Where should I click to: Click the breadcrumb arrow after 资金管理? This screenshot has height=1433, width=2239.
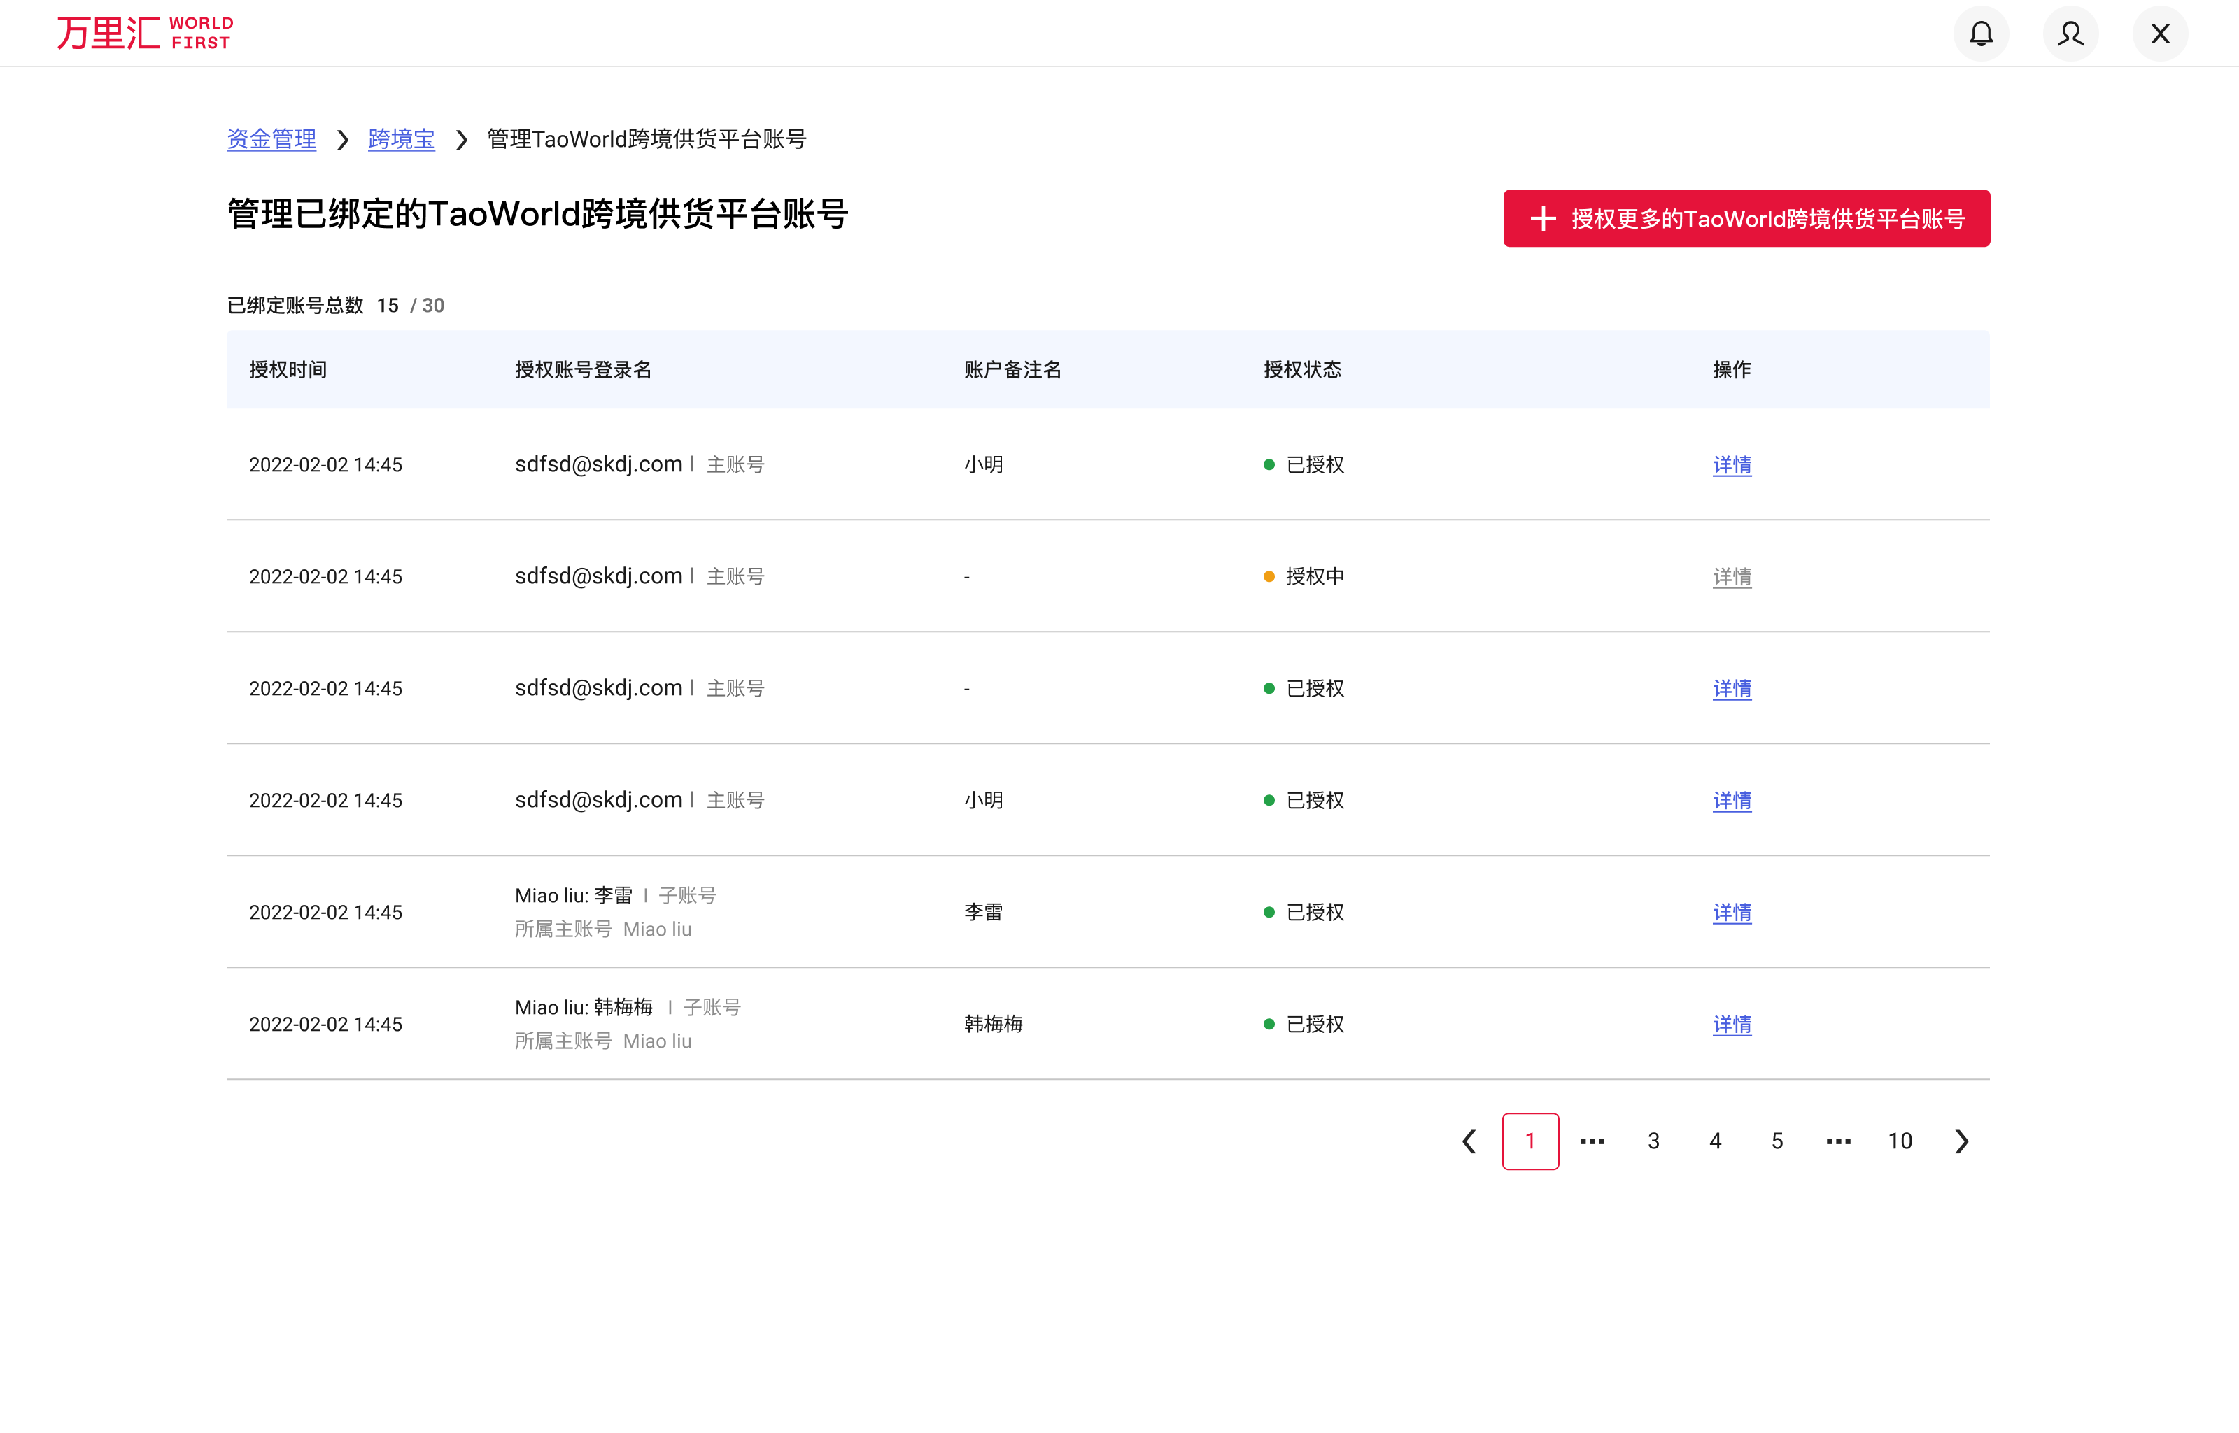click(x=343, y=140)
